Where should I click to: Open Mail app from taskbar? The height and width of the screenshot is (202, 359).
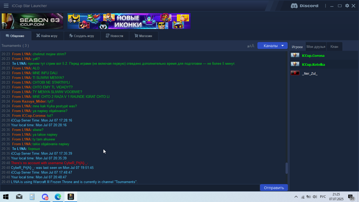(x=19, y=197)
